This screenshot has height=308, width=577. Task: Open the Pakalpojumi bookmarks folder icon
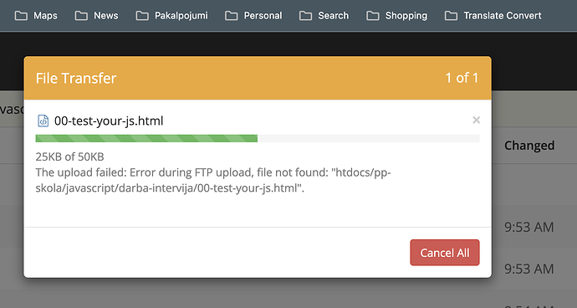(x=142, y=15)
